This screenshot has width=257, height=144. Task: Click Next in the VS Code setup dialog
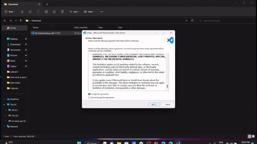pos(154,104)
